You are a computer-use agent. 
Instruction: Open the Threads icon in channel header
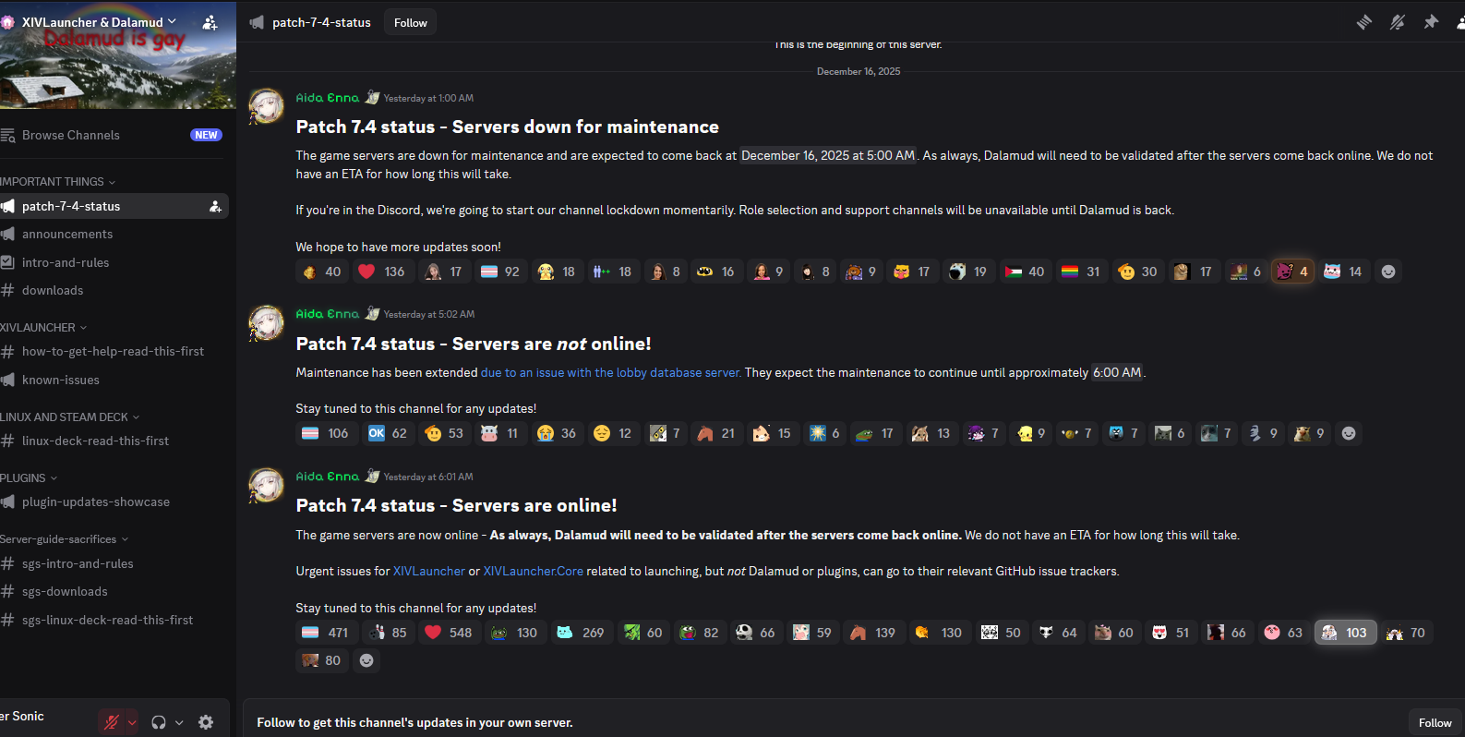pyautogui.click(x=1363, y=22)
